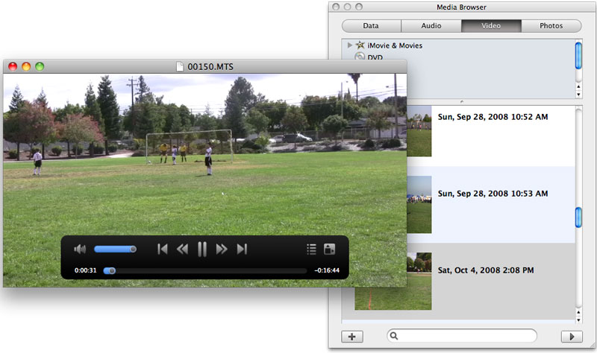The width and height of the screenshot is (597, 353).
Task: Mute audio with the speaker icon
Action: pyautogui.click(x=80, y=249)
